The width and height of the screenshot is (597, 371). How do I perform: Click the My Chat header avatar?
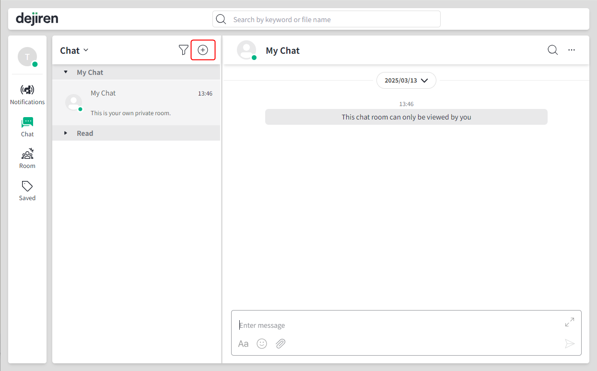pyautogui.click(x=247, y=50)
